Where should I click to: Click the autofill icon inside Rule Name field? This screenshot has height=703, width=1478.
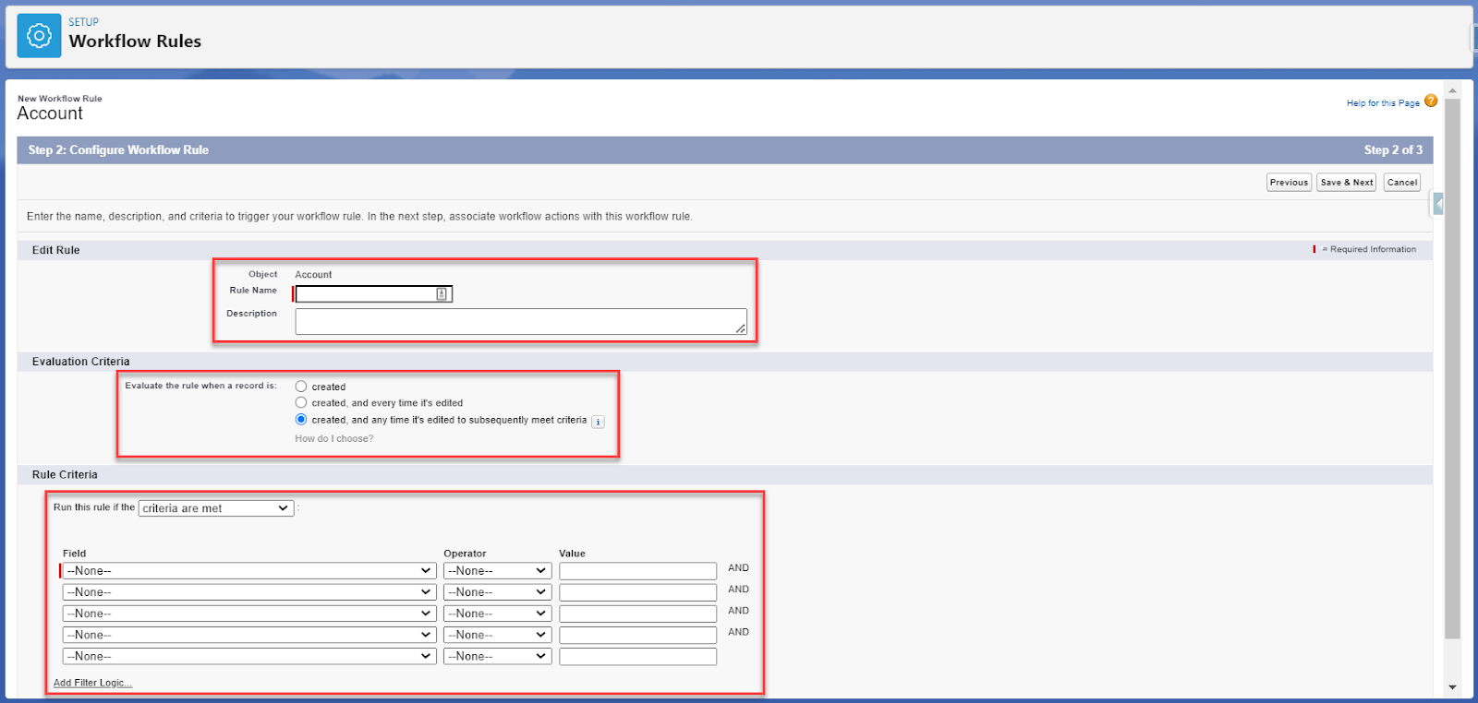tap(442, 294)
